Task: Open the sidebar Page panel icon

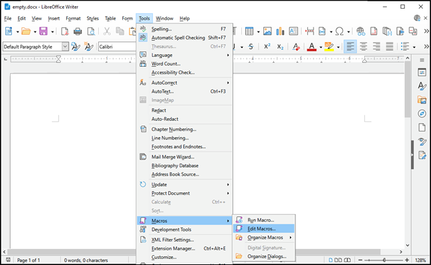Action: pos(422,127)
